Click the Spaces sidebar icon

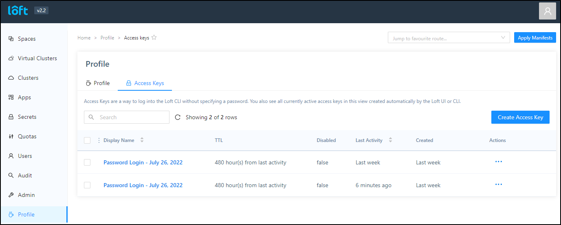(x=11, y=39)
